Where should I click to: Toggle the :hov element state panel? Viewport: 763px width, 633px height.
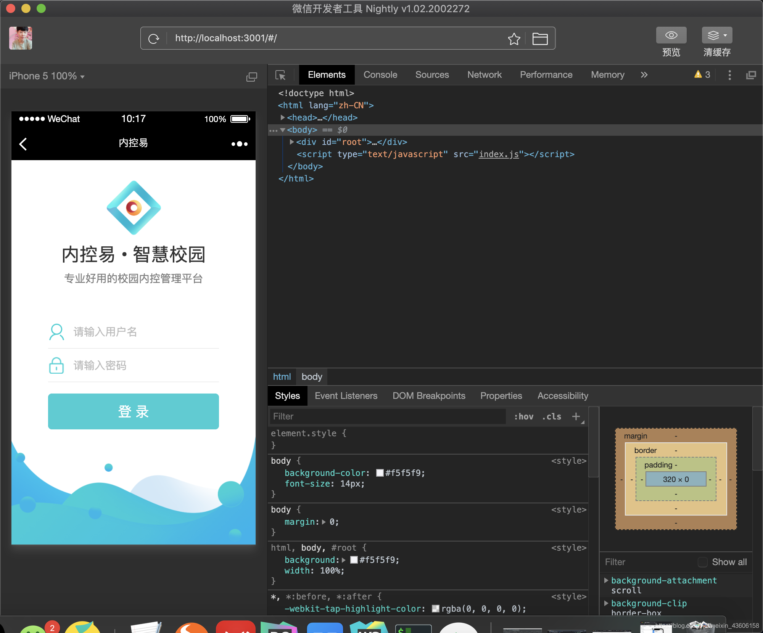point(524,416)
